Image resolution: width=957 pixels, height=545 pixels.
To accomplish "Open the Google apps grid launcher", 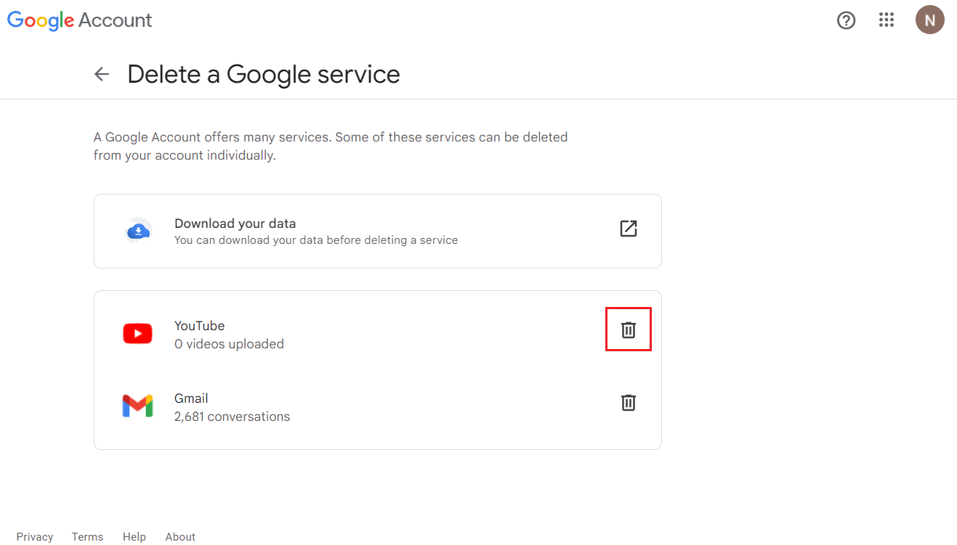I will [887, 20].
